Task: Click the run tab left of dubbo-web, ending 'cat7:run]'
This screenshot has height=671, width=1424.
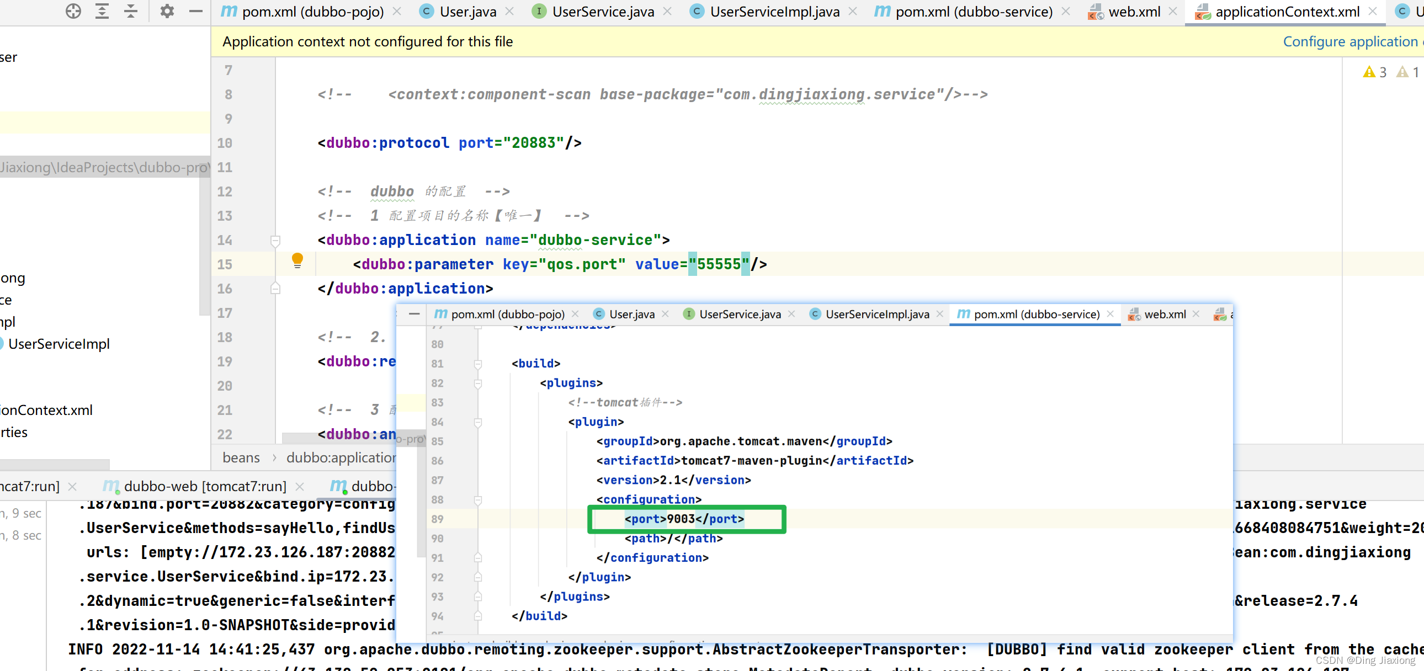Action: 30,486
